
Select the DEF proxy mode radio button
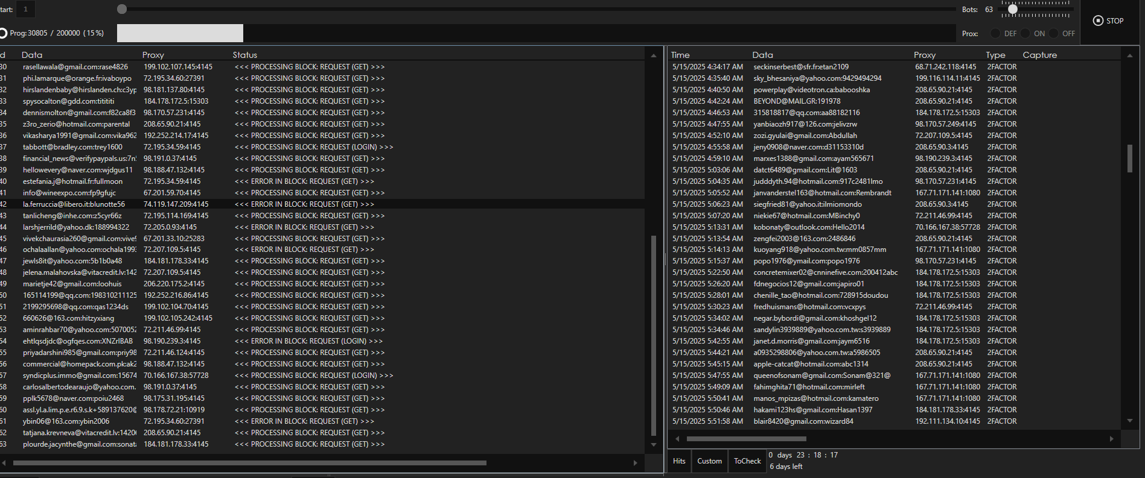point(995,33)
